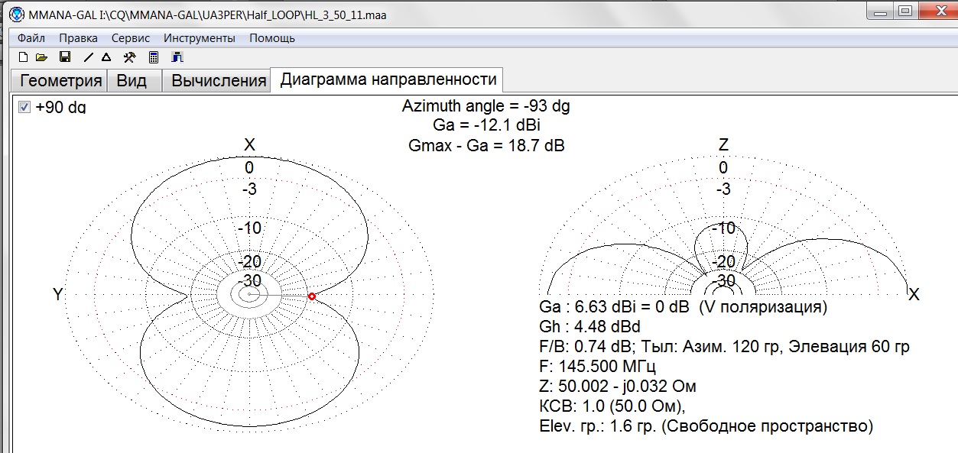Click the Gh : 4.48 dBd line
This screenshot has height=453, width=958.
click(x=590, y=328)
